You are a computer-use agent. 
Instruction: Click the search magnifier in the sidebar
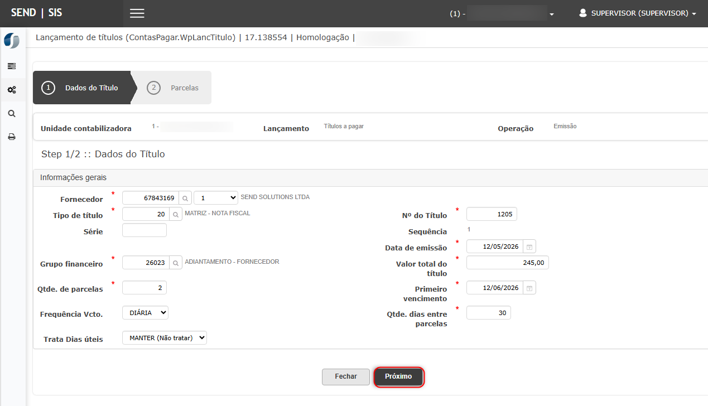pyautogui.click(x=12, y=113)
